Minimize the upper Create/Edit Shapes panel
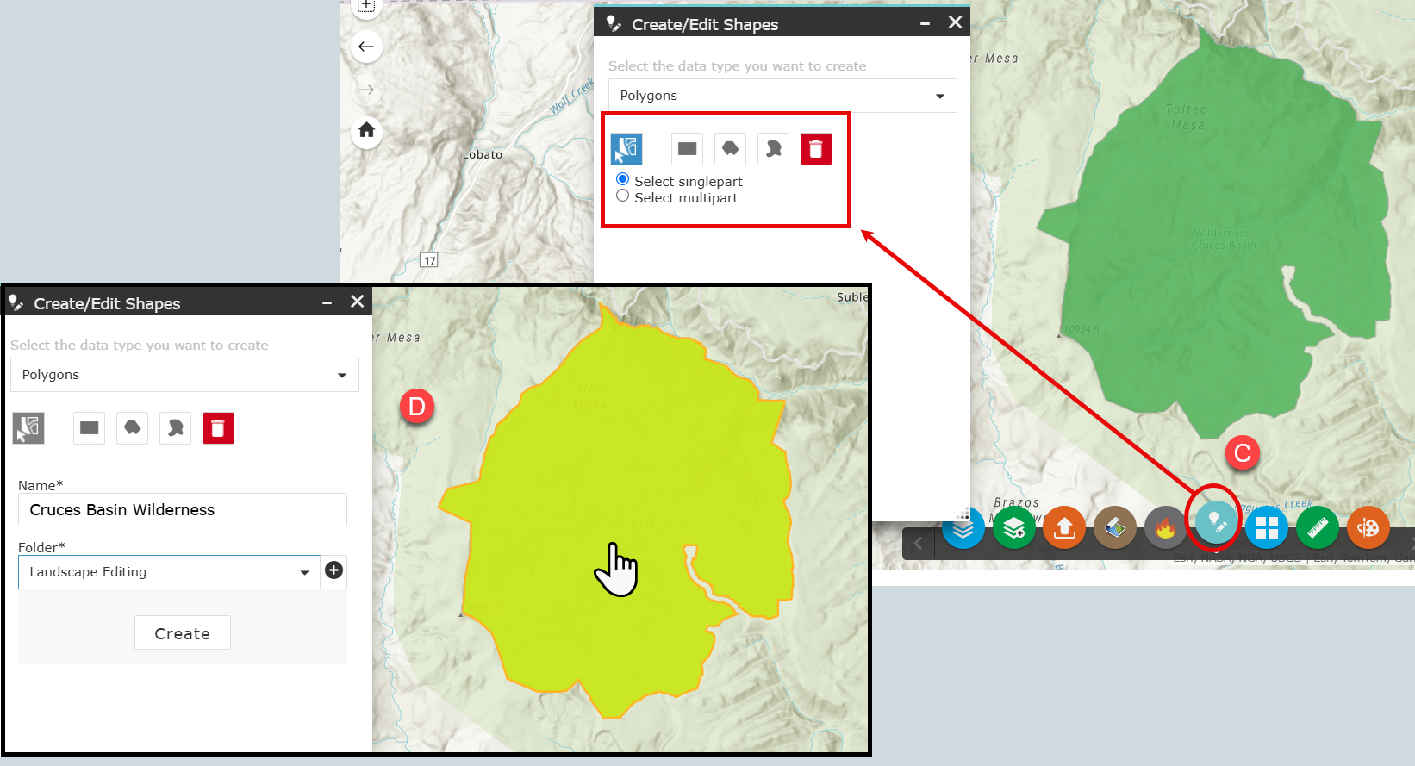Viewport: 1415px width, 766px height. pyautogui.click(x=925, y=24)
